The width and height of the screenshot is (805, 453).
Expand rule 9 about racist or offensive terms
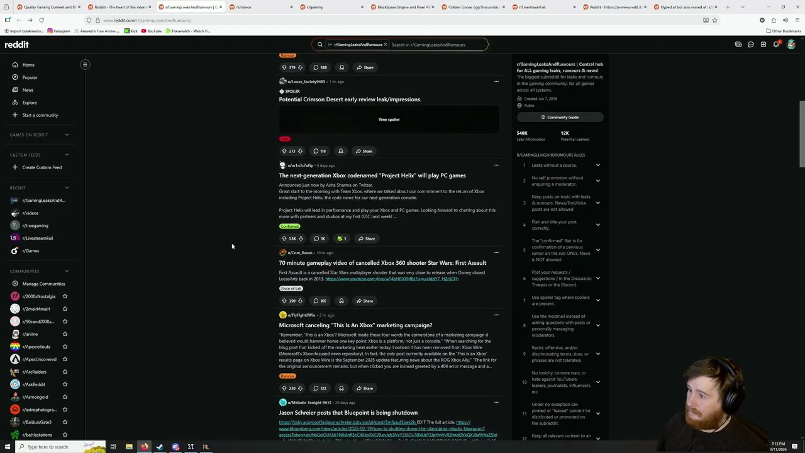coord(598,354)
